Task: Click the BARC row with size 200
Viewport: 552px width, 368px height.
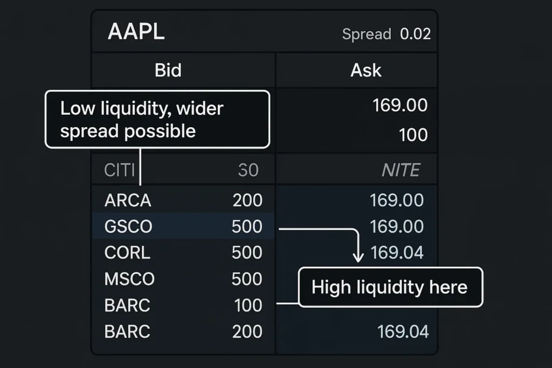Action: (183, 331)
